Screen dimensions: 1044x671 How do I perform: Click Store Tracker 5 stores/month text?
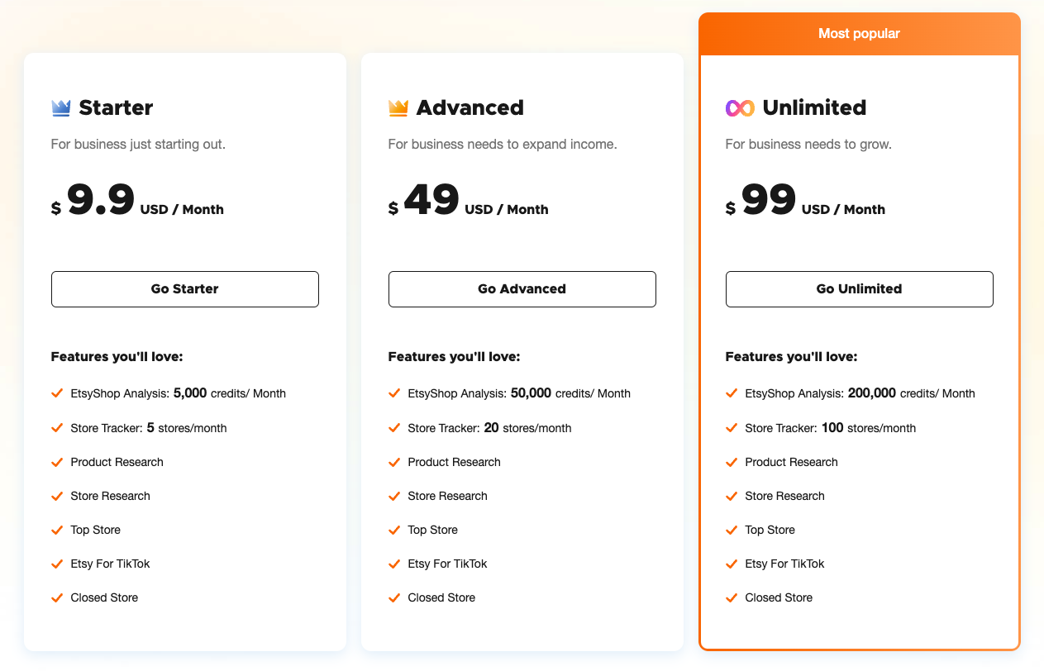point(149,428)
